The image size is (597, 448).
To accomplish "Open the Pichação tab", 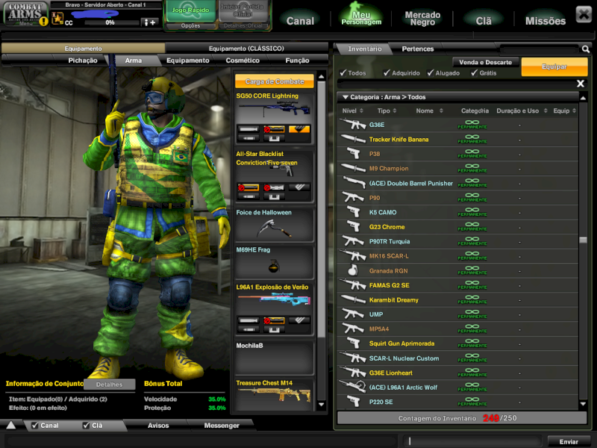I will click(x=83, y=60).
